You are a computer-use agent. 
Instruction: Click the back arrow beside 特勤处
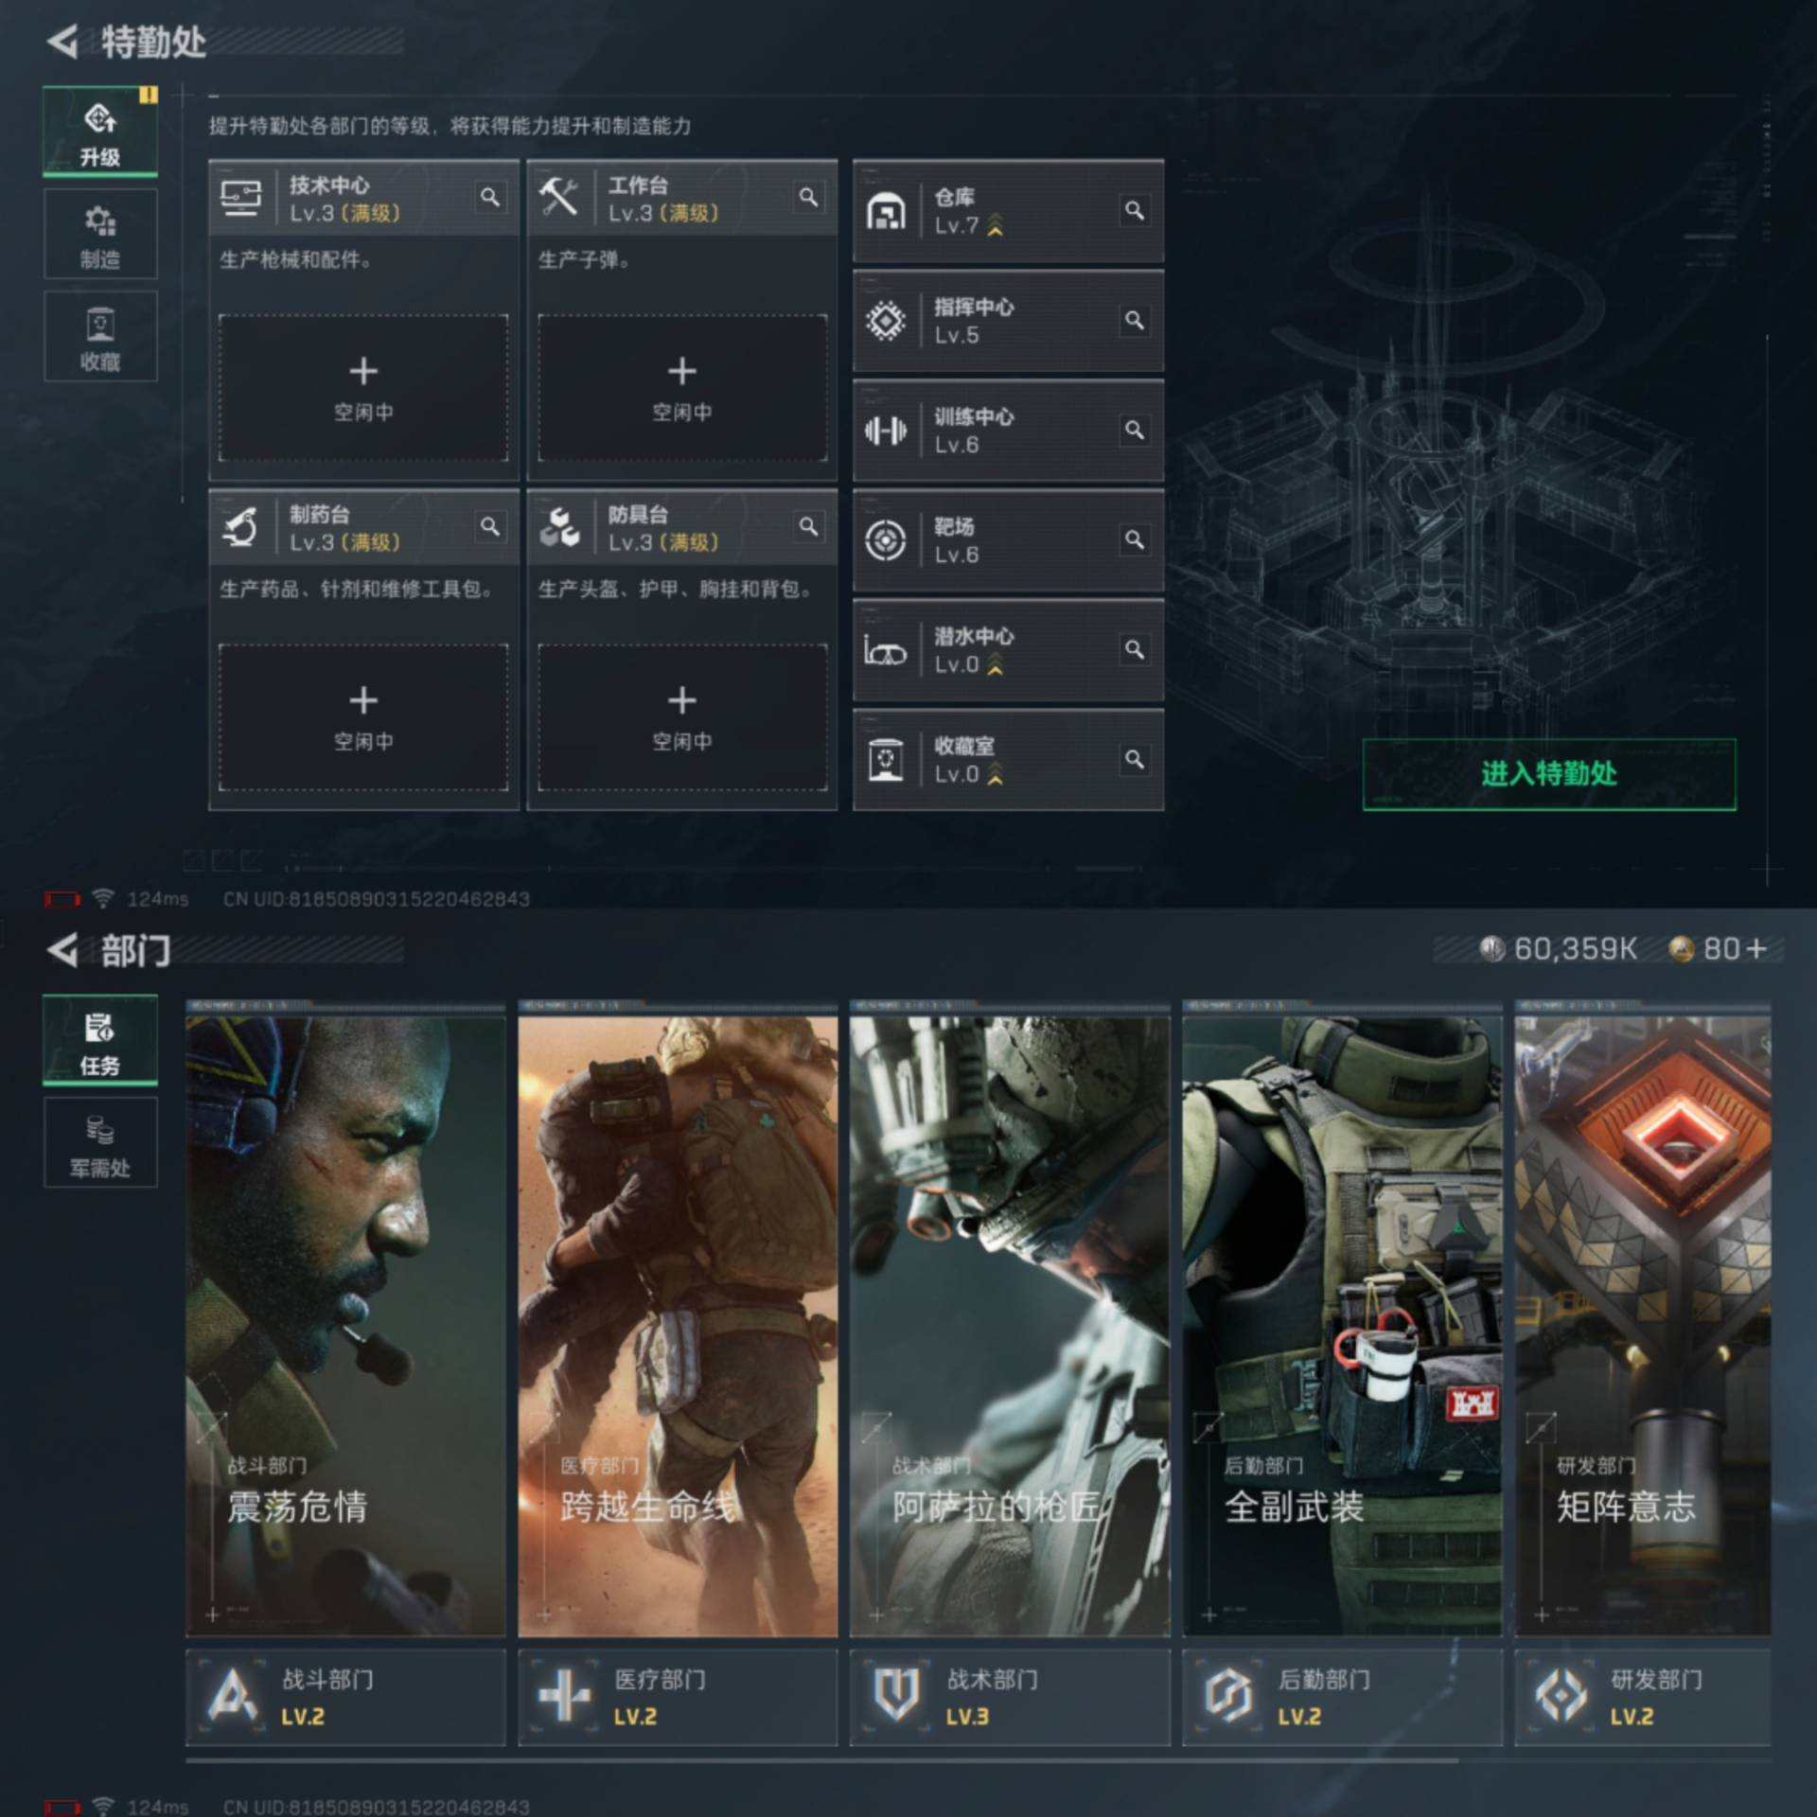point(63,42)
